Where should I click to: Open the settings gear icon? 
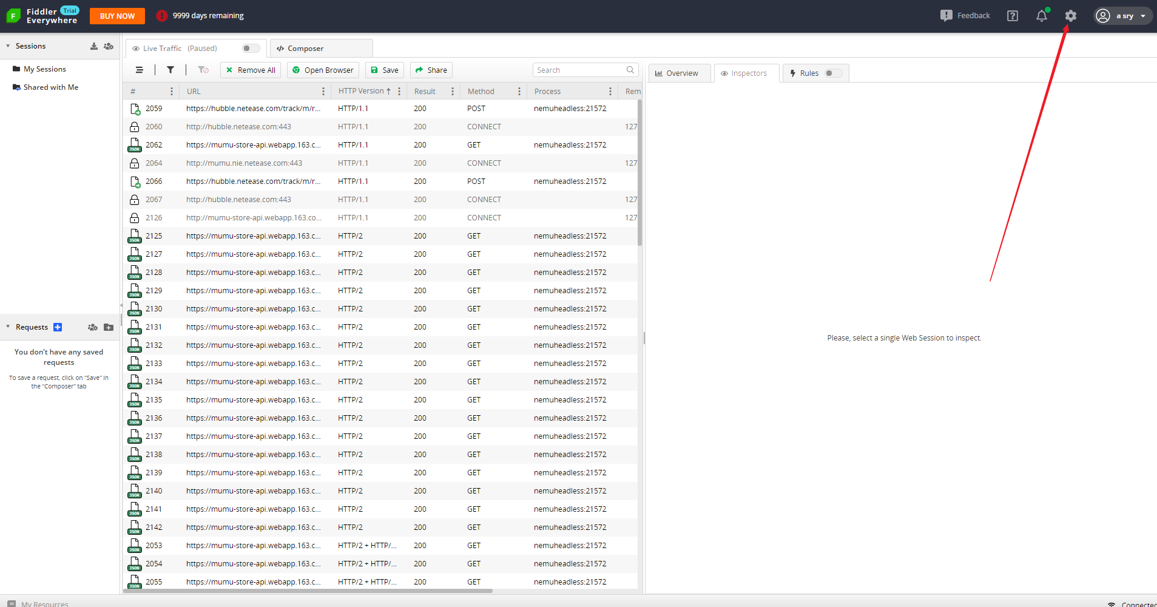(1071, 16)
